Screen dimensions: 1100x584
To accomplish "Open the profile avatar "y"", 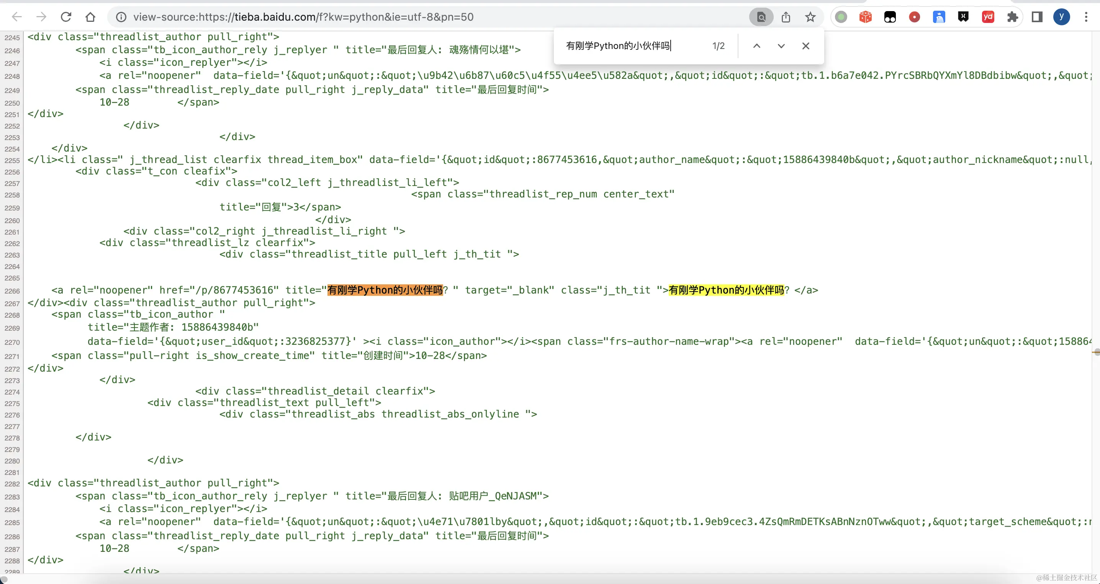I will point(1061,17).
